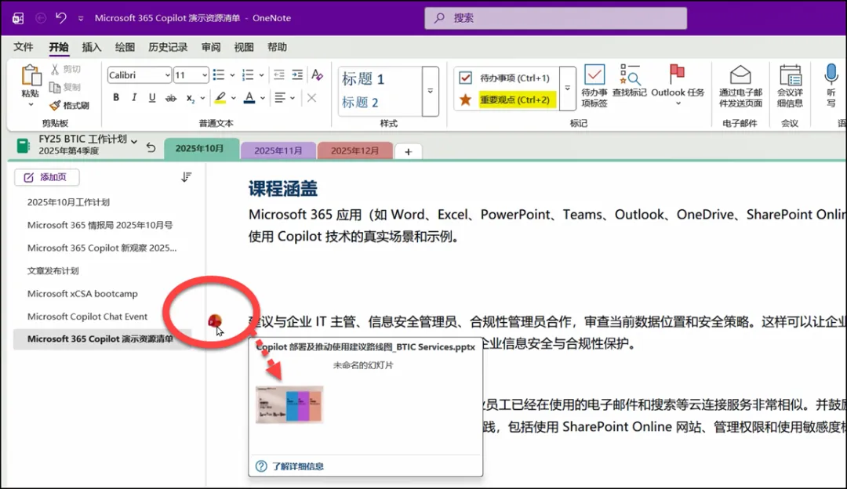Click the slide thumbnail in popup
The height and width of the screenshot is (489, 847).
(x=289, y=404)
